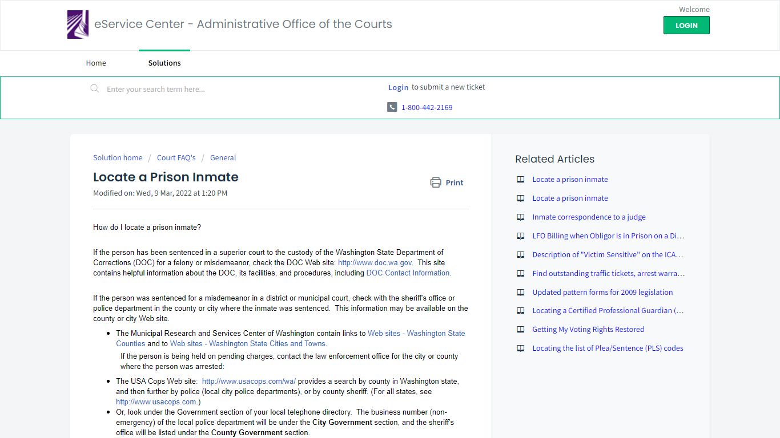Open the Home tab
Screen dimensions: 780x438
coord(96,63)
